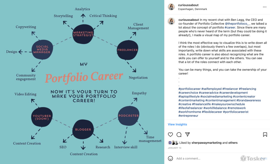Open the comment speech bubble icon
This screenshot has width=270, height=164.
pos(179,135)
